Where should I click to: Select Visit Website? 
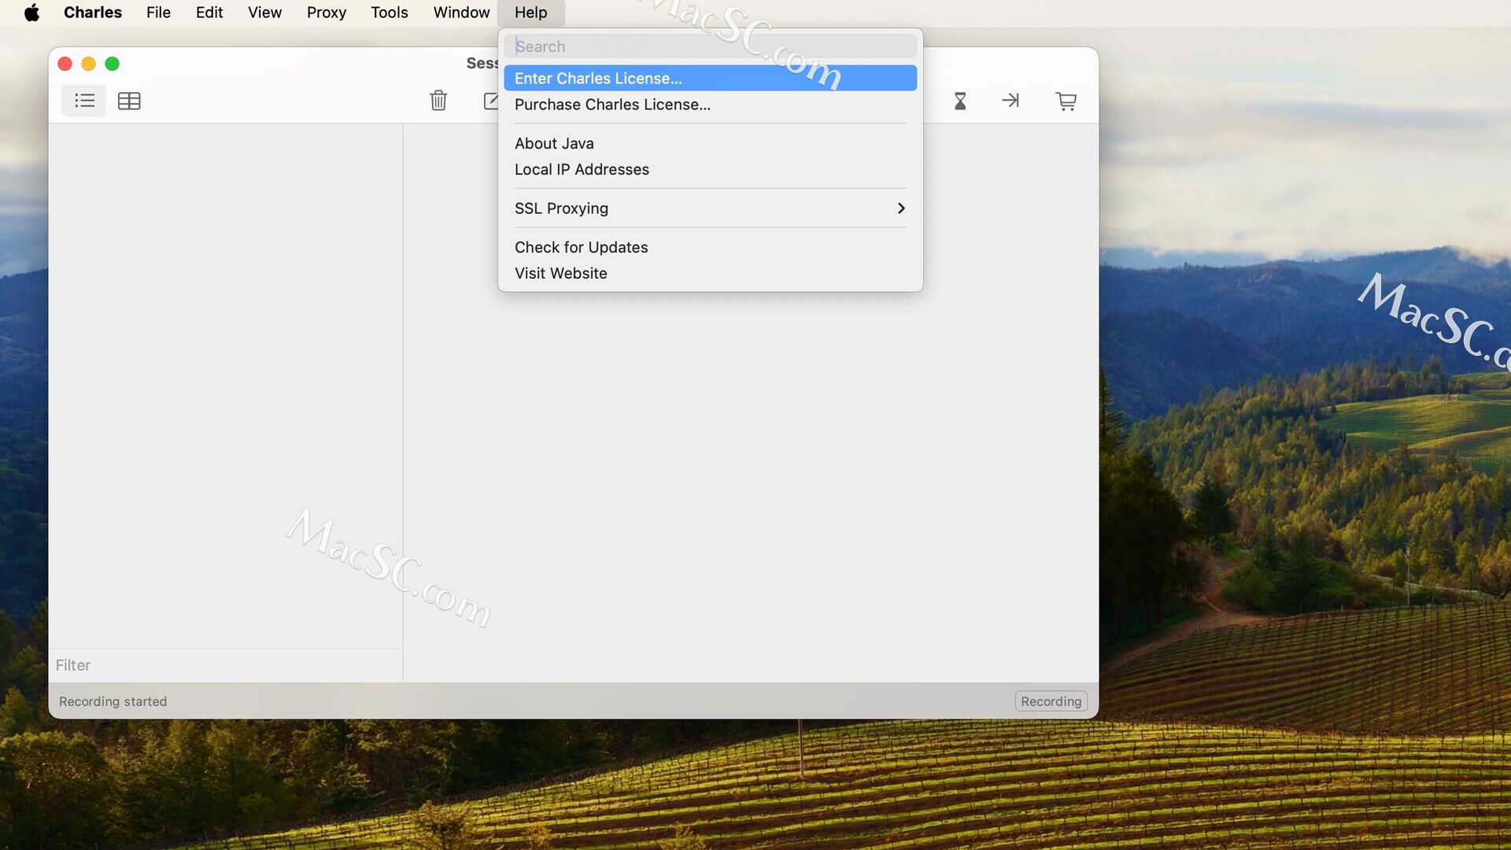[710, 273]
